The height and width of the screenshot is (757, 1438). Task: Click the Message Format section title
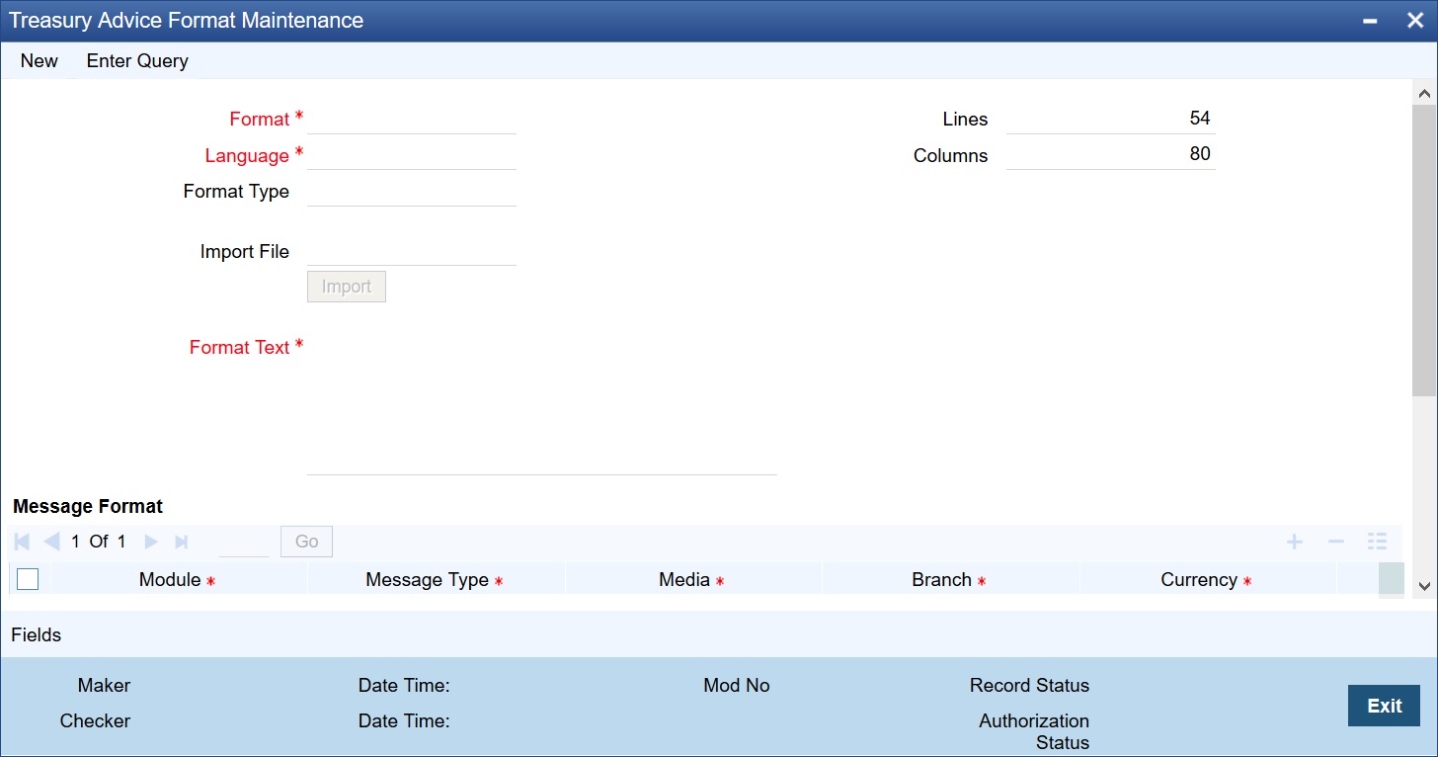pos(88,506)
